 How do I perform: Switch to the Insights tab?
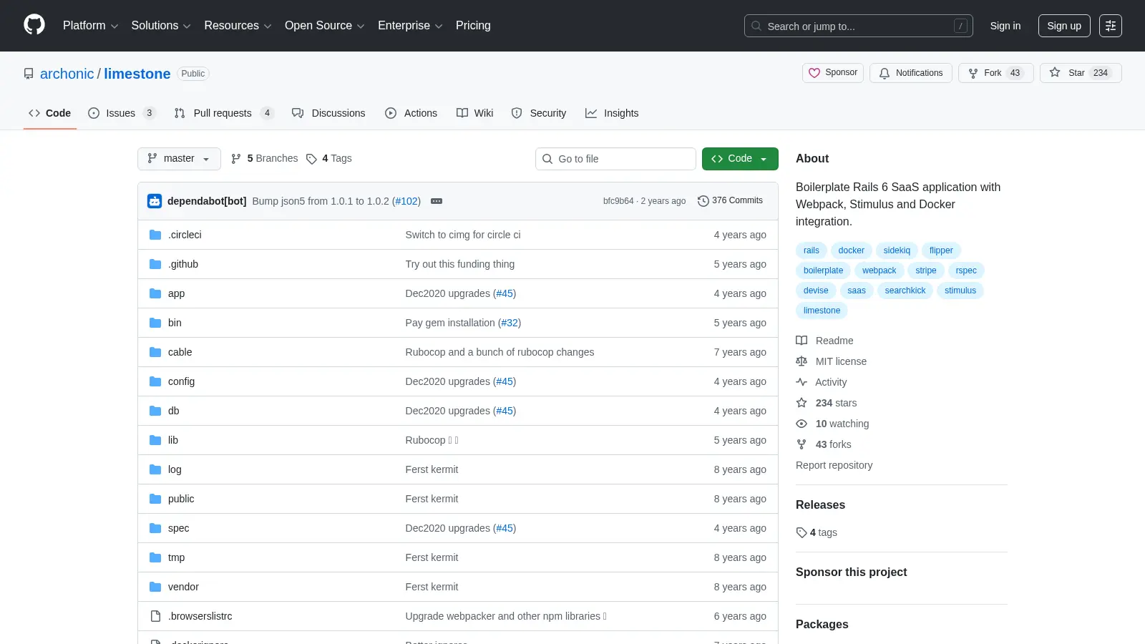click(612, 113)
